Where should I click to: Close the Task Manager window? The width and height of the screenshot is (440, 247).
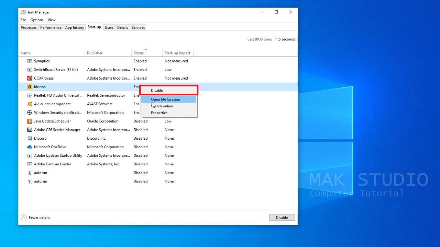coord(290,12)
